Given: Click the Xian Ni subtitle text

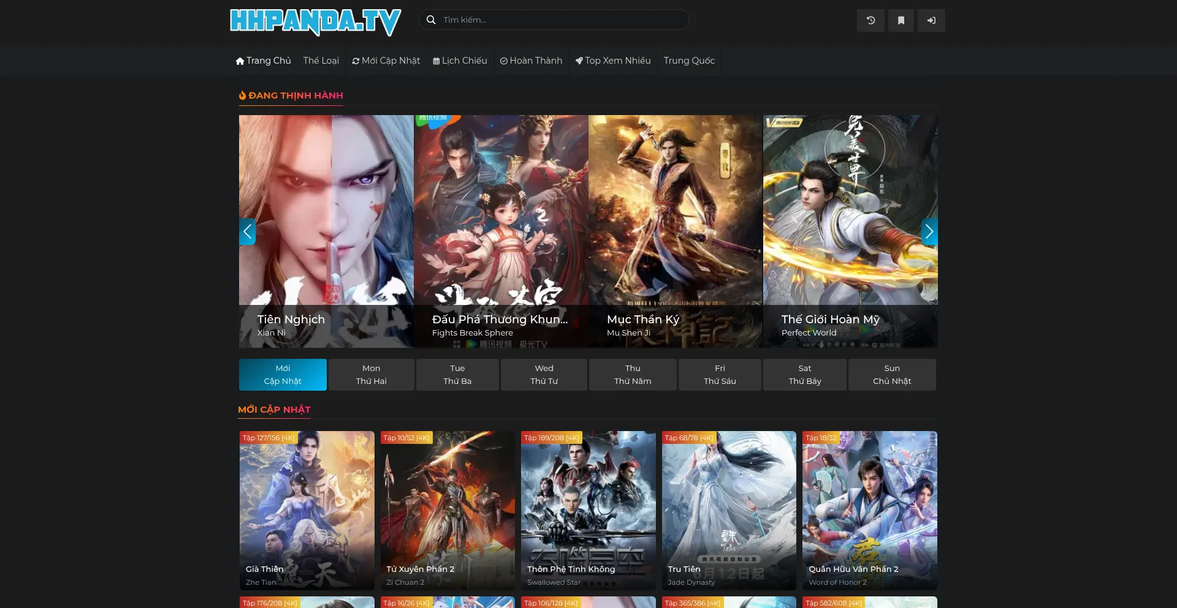Looking at the screenshot, I should [x=272, y=333].
